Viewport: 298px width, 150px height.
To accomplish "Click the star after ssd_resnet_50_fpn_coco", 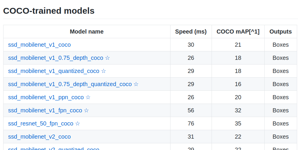I will click(78, 123).
